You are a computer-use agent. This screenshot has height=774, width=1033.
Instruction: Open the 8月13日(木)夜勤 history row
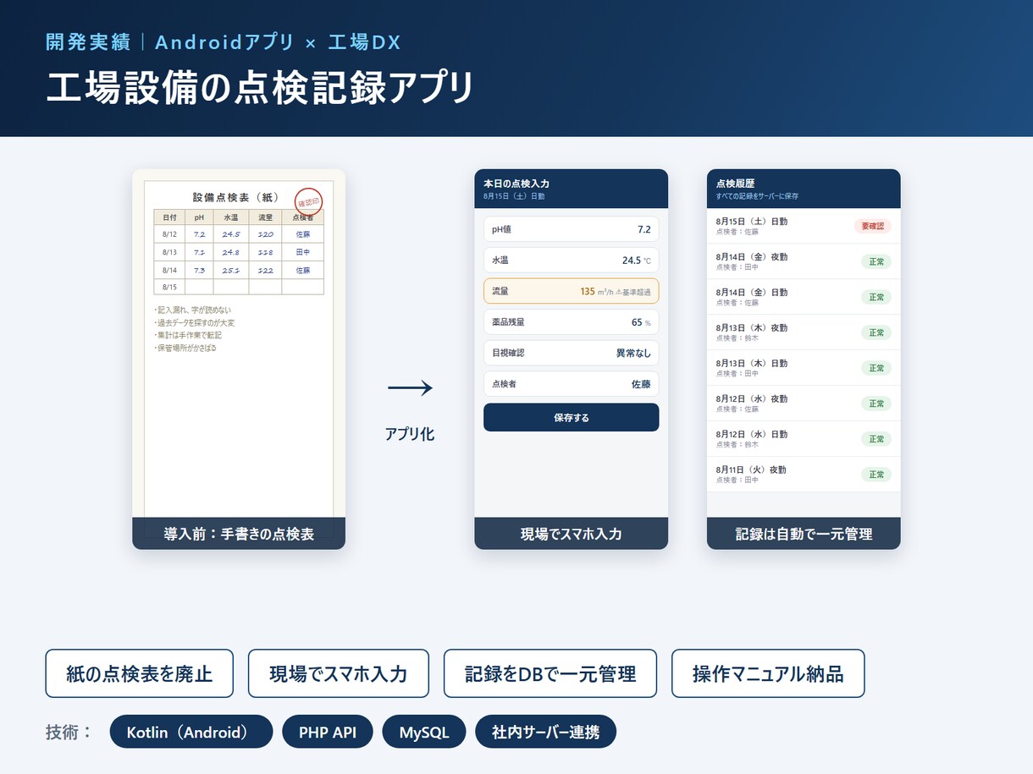(x=804, y=332)
